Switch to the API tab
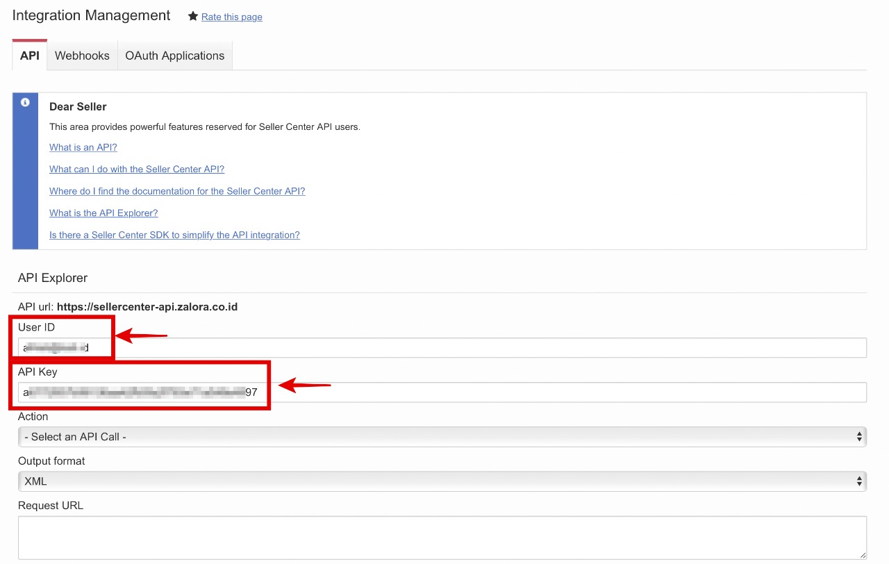The height and width of the screenshot is (564, 889). coord(30,56)
